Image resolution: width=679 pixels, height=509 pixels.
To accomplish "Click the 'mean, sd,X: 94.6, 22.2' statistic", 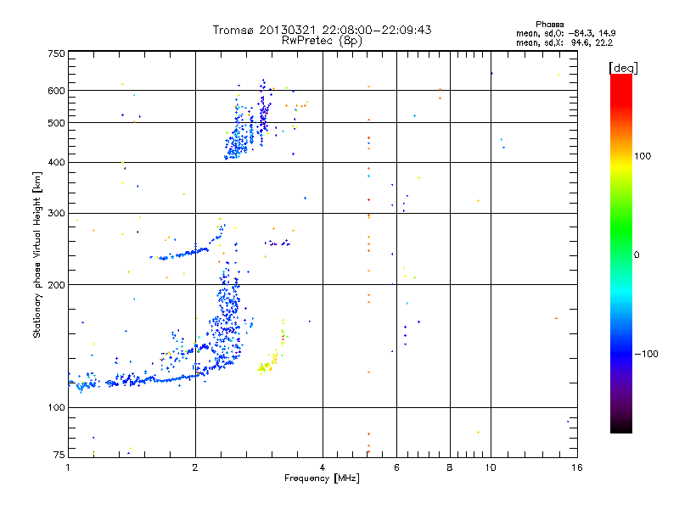I will 564,42.
